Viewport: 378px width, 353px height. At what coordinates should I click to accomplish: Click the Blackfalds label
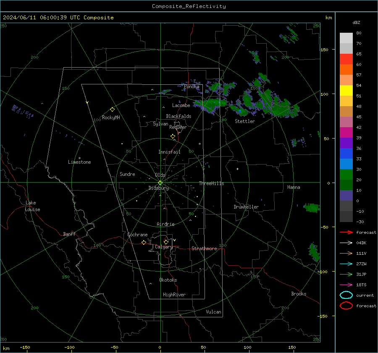click(x=178, y=116)
